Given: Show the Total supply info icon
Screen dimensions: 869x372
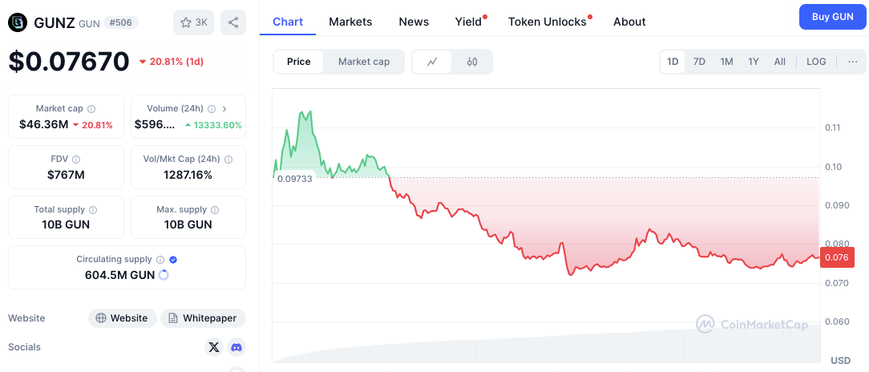Looking at the screenshot, I should tap(93, 209).
